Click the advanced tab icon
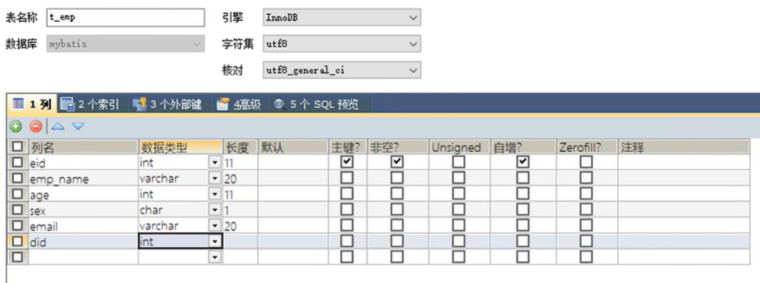The width and height of the screenshot is (760, 283). click(222, 103)
